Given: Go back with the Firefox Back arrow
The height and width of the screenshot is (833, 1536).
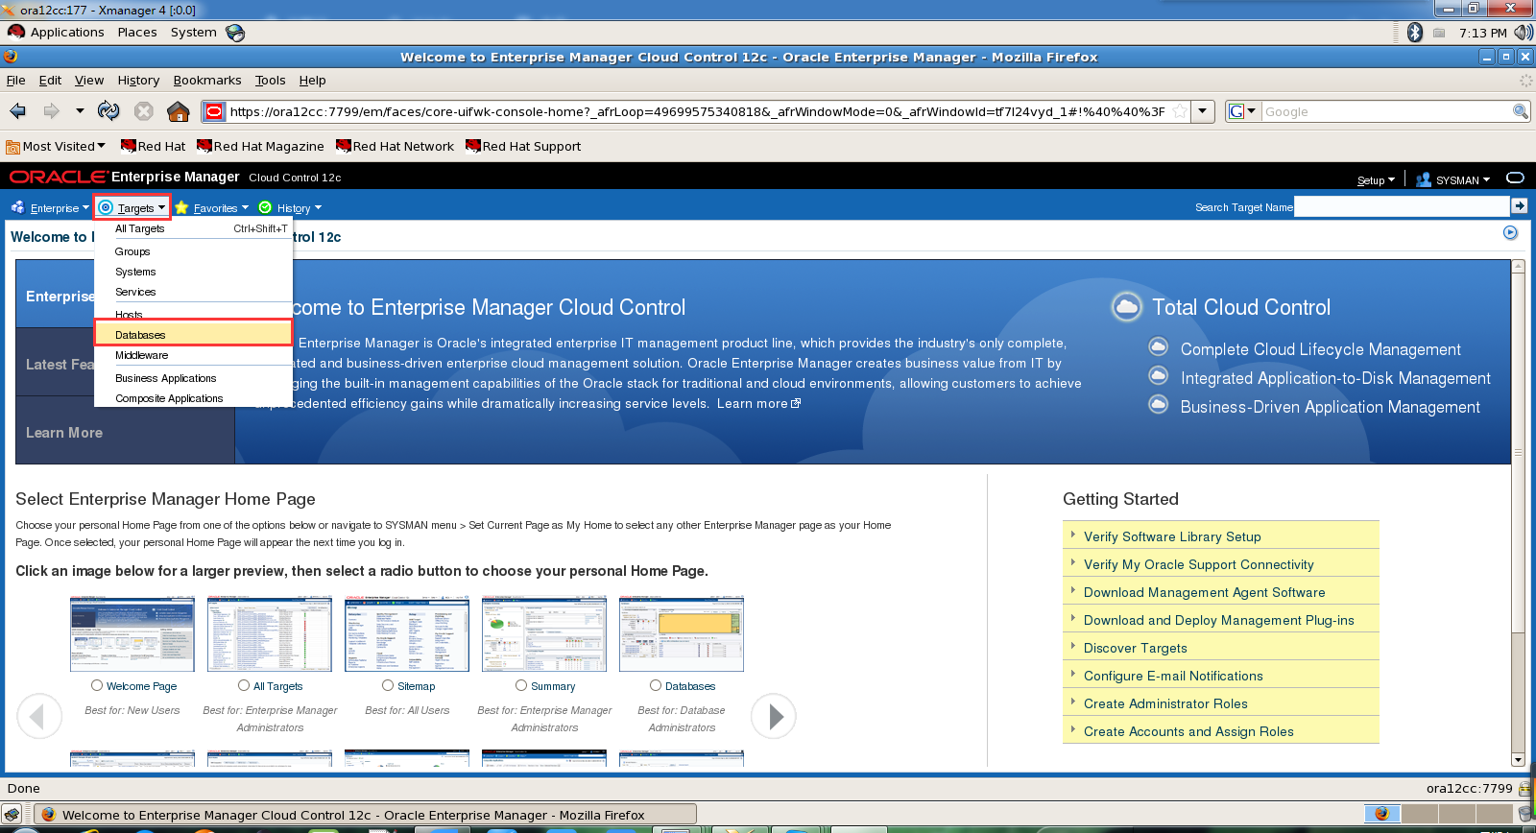Looking at the screenshot, I should (18, 111).
